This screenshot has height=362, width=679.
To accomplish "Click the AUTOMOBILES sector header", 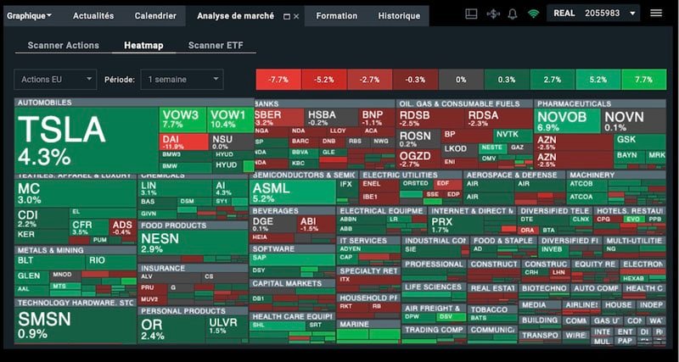I will (134, 103).
